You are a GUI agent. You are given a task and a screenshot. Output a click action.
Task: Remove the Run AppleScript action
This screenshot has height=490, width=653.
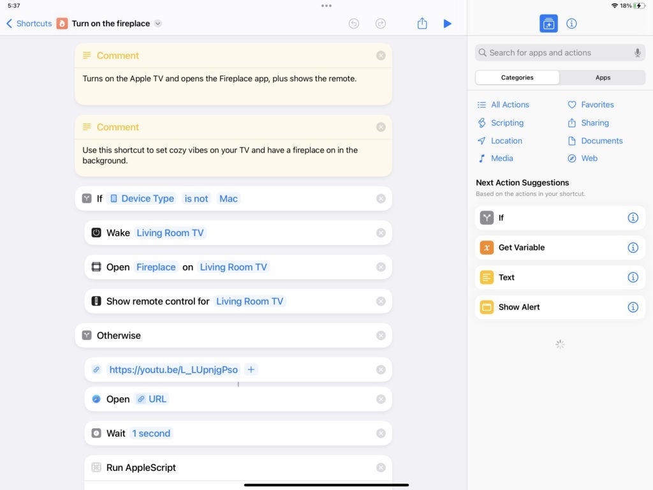[x=381, y=468]
